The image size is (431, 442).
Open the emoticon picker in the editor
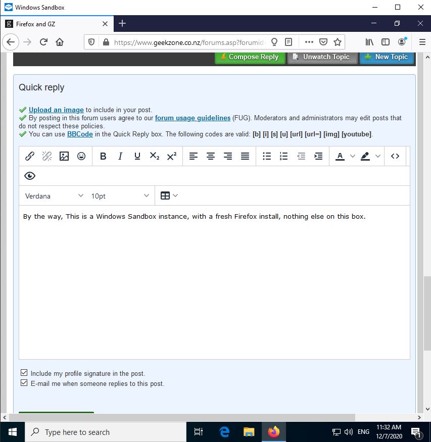coord(81,157)
